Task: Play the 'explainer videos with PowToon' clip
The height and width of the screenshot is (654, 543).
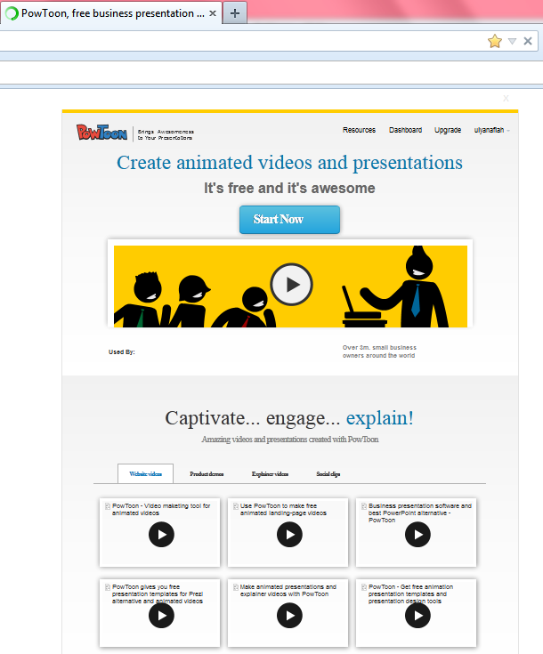Action: coord(289,616)
